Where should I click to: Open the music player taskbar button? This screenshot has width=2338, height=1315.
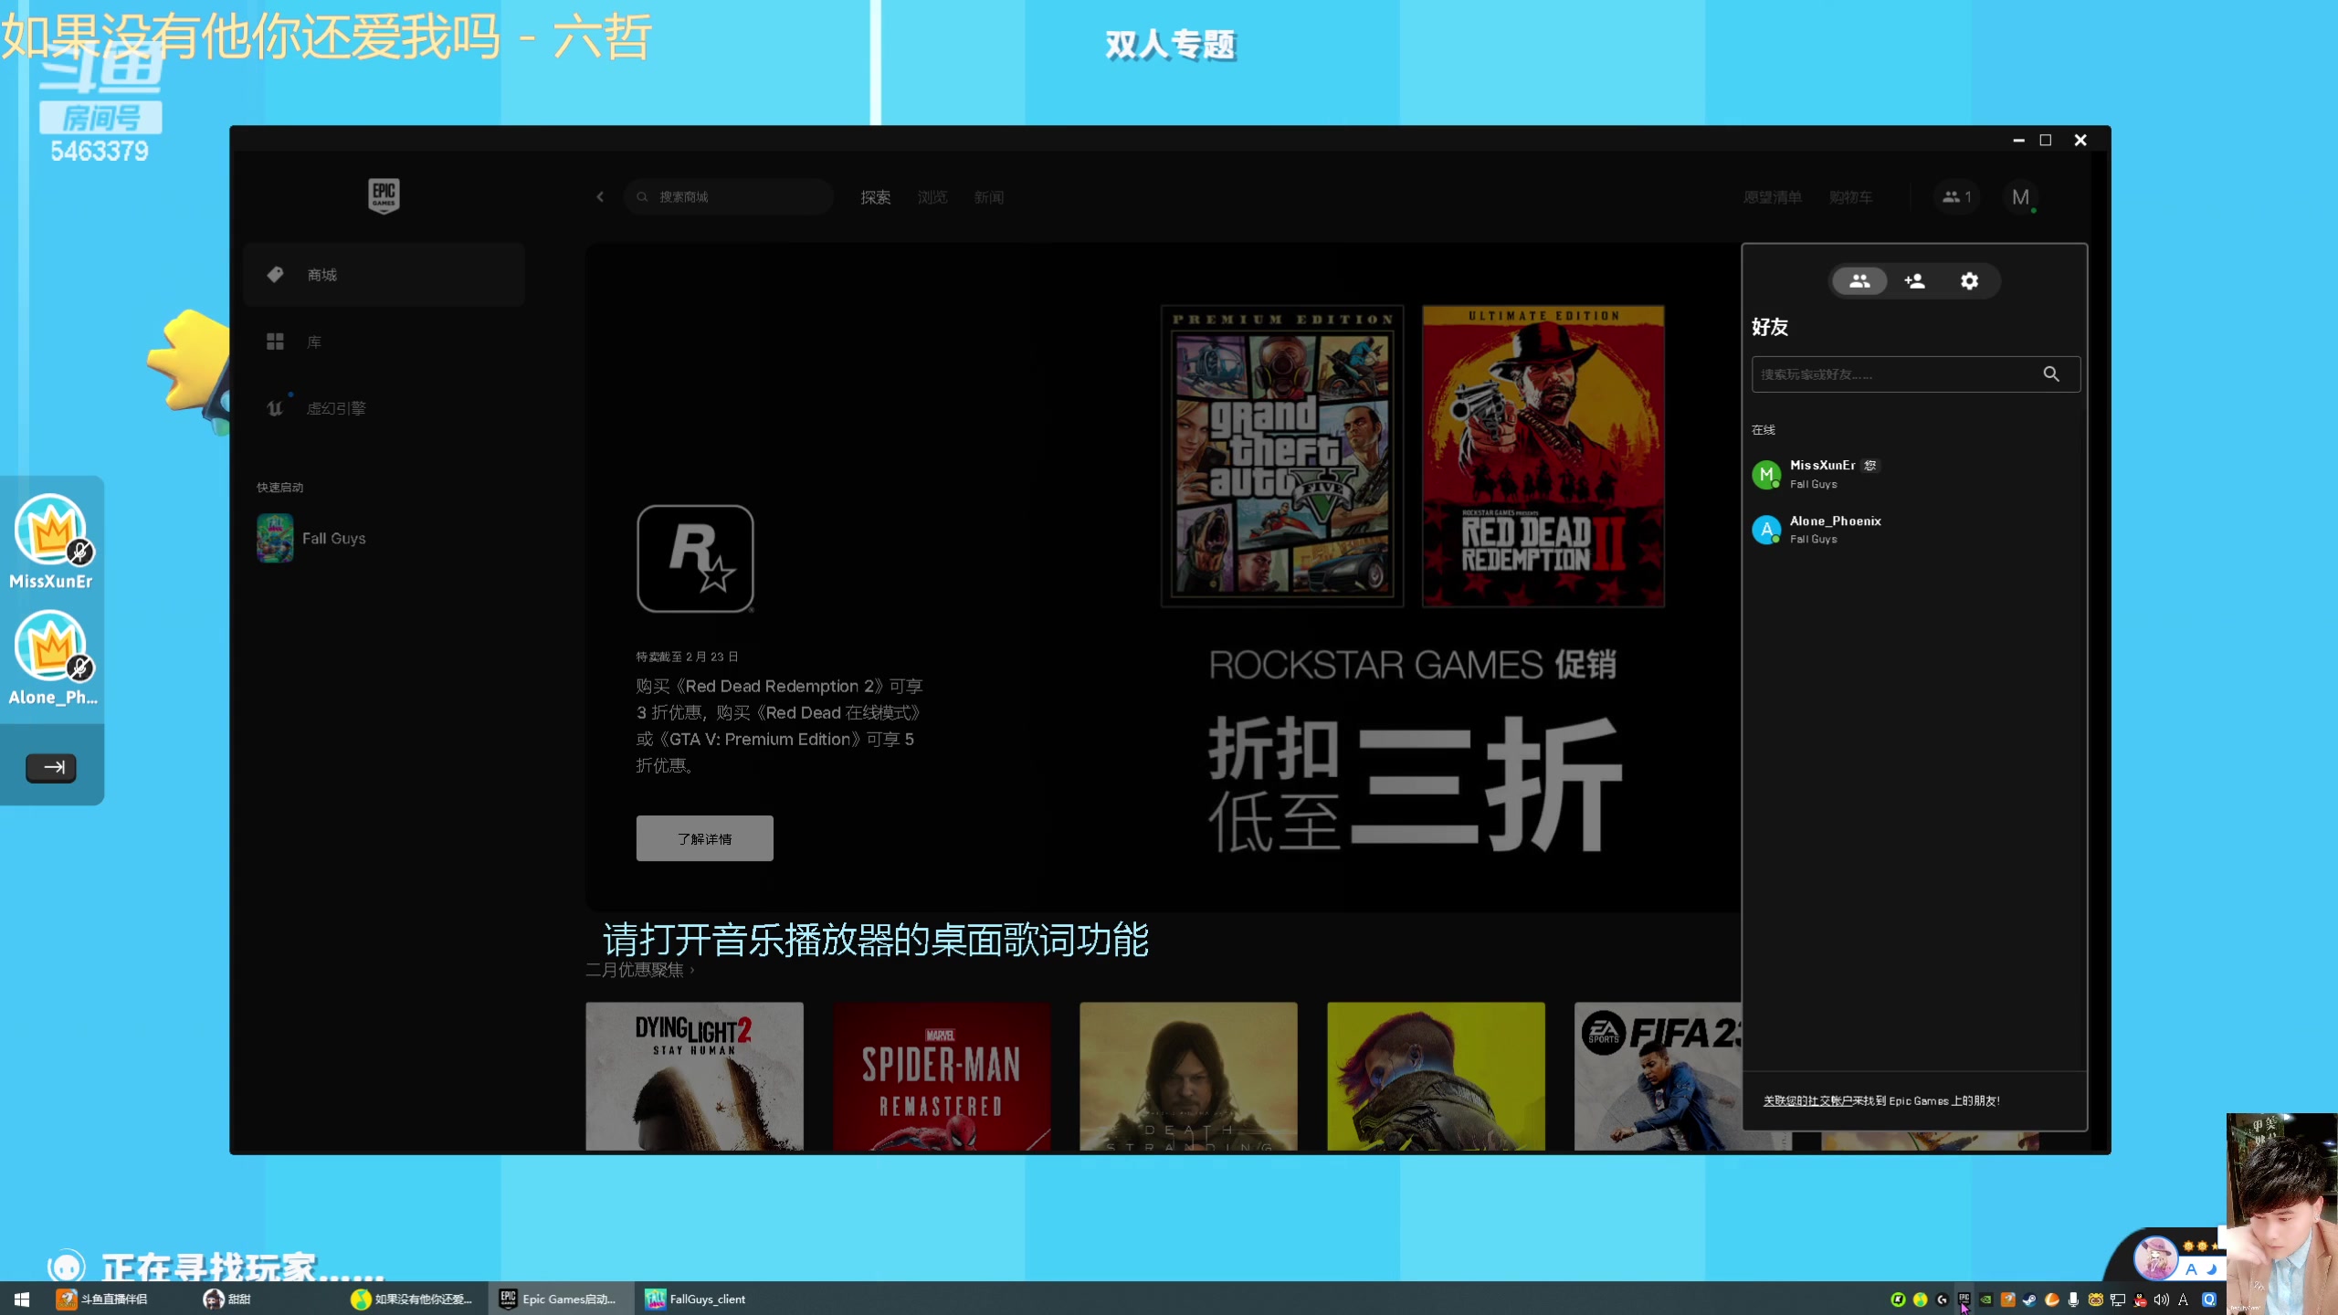(x=413, y=1299)
